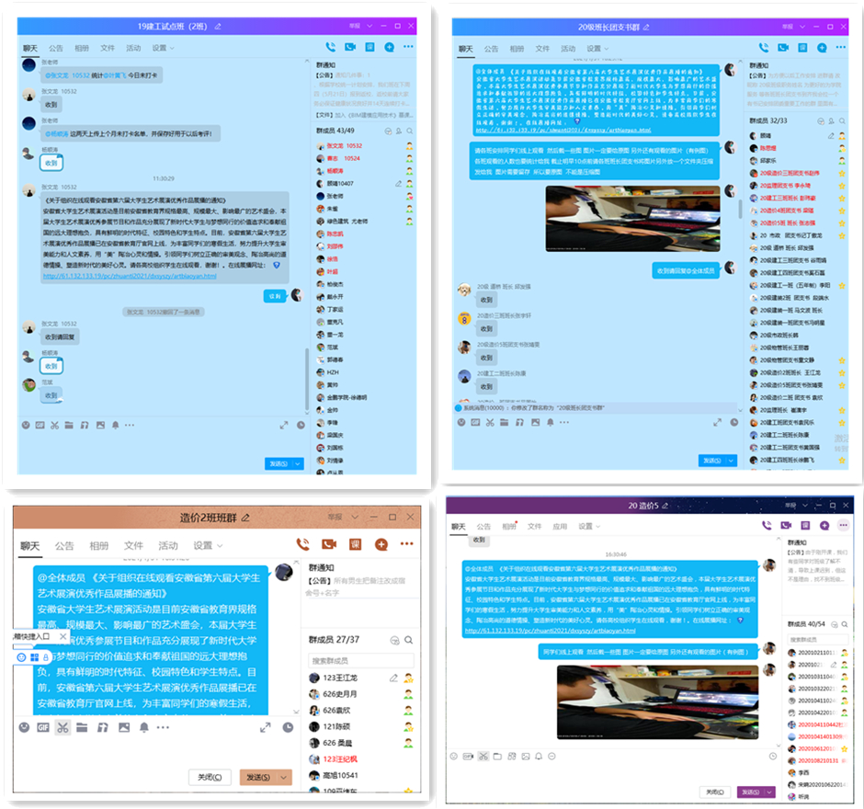Open title bar dropdown arrow in 20 造价5
Viewport: 864px width, 809px height.
point(806,505)
